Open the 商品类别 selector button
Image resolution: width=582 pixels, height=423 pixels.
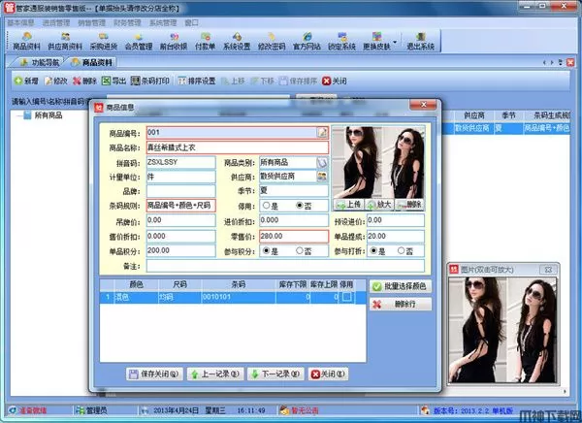point(322,163)
